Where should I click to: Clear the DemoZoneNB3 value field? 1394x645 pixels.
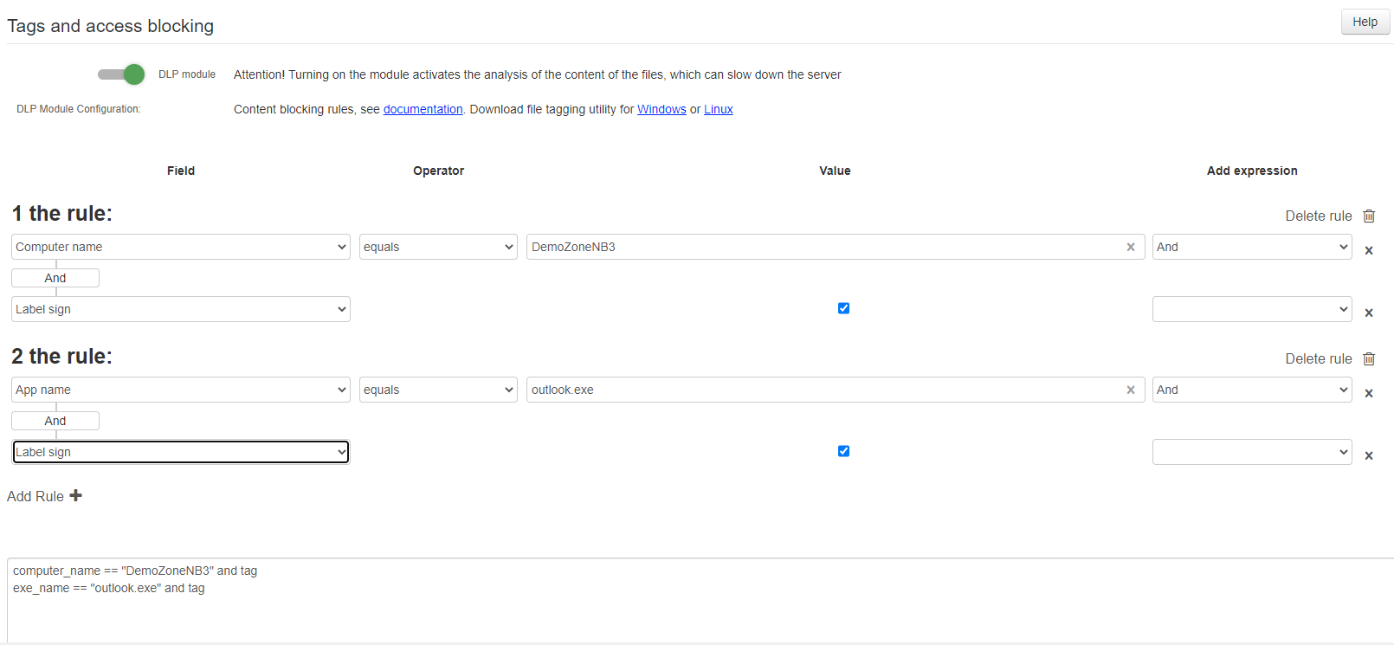click(1130, 247)
